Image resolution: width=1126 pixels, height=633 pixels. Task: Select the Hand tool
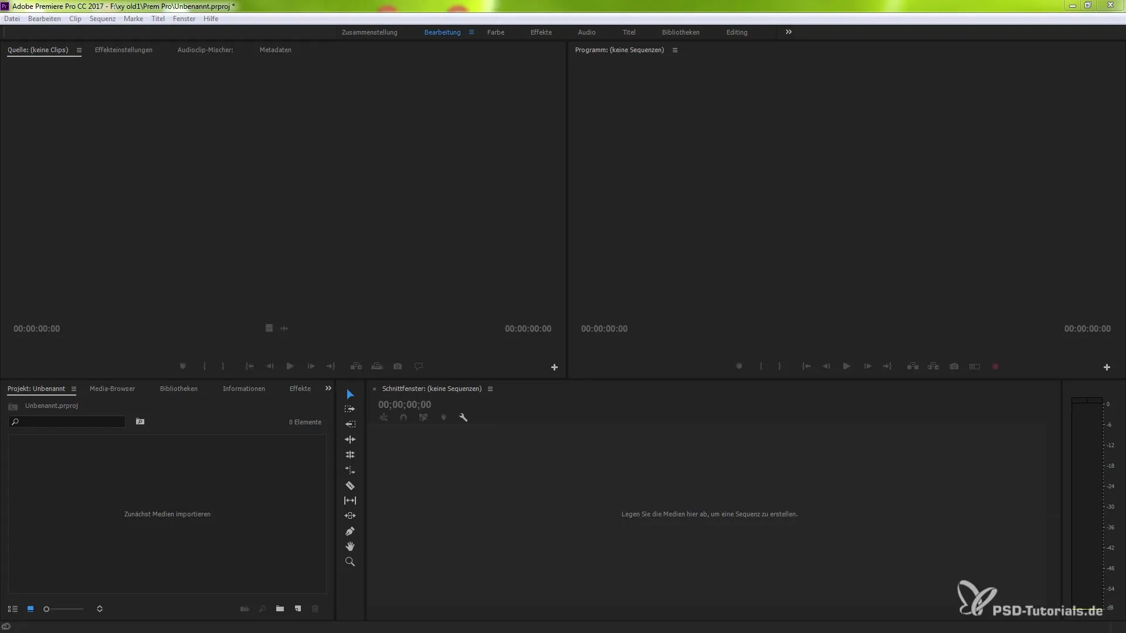tap(350, 546)
